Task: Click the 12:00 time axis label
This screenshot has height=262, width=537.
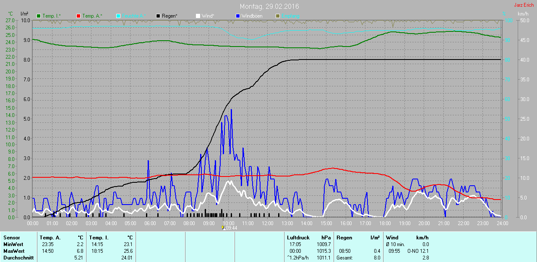Action: coord(268,223)
